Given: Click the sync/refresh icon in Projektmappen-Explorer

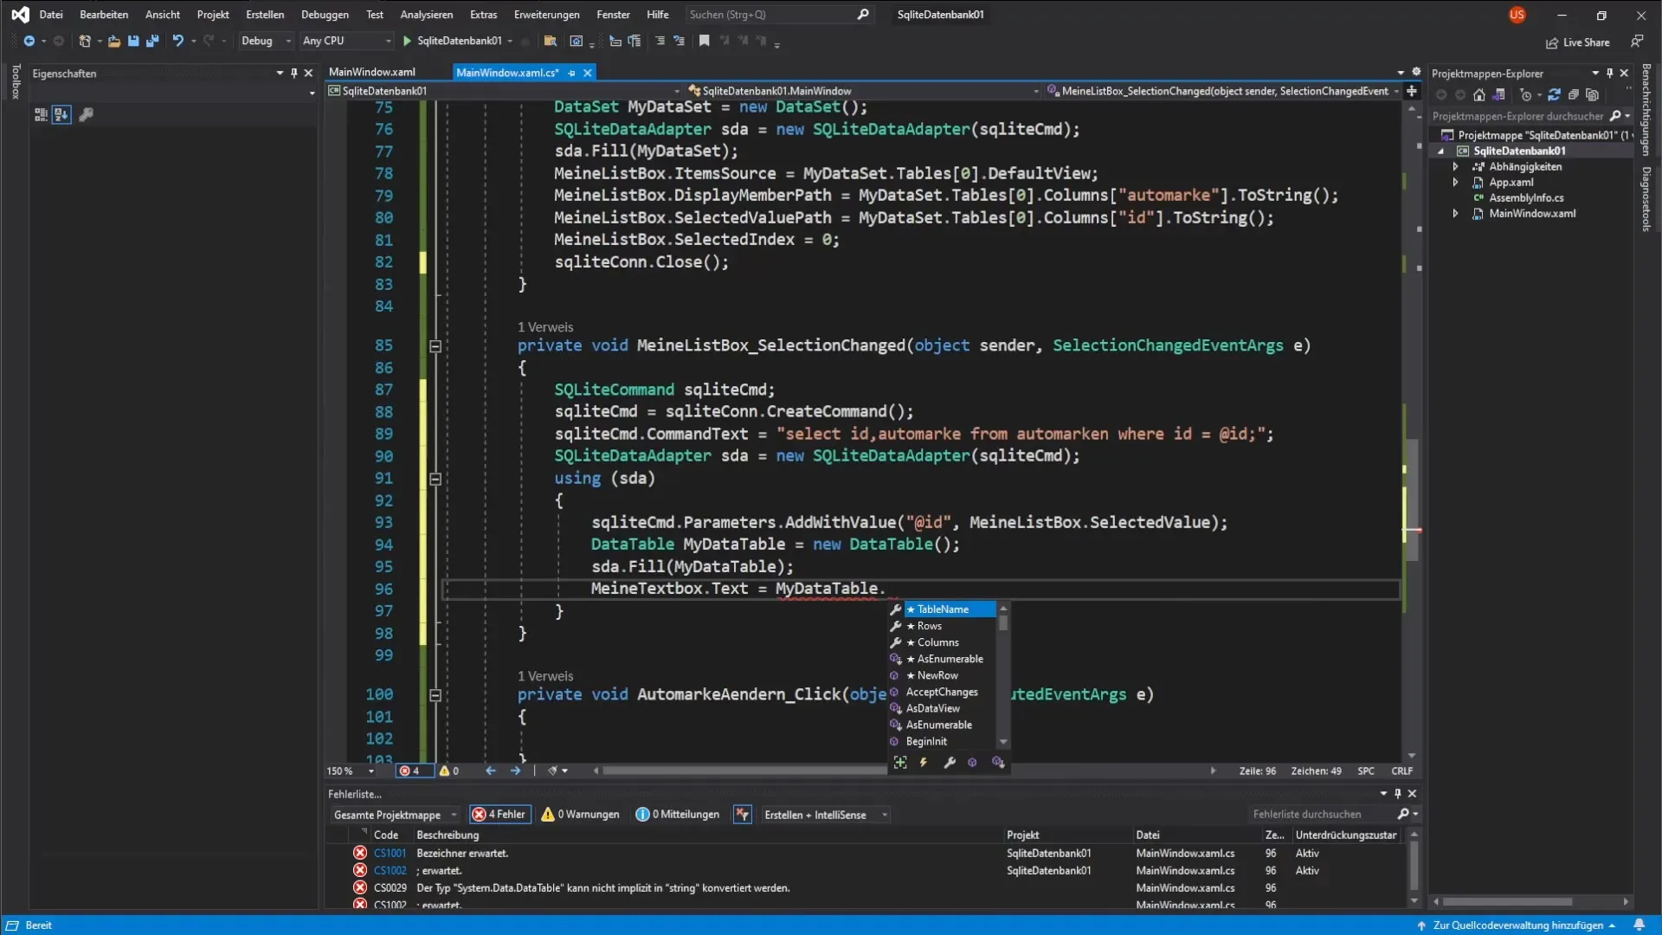Looking at the screenshot, I should click(1555, 95).
